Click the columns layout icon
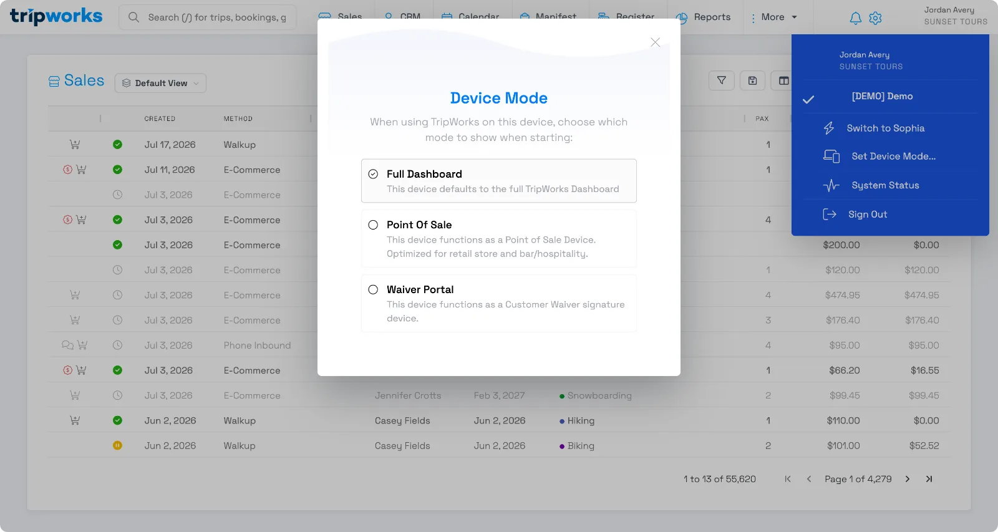Viewport: 998px width, 532px height. pyautogui.click(x=783, y=80)
